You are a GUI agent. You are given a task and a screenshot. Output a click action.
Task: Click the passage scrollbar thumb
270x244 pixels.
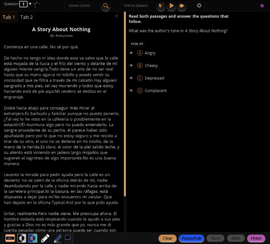tap(125, 104)
